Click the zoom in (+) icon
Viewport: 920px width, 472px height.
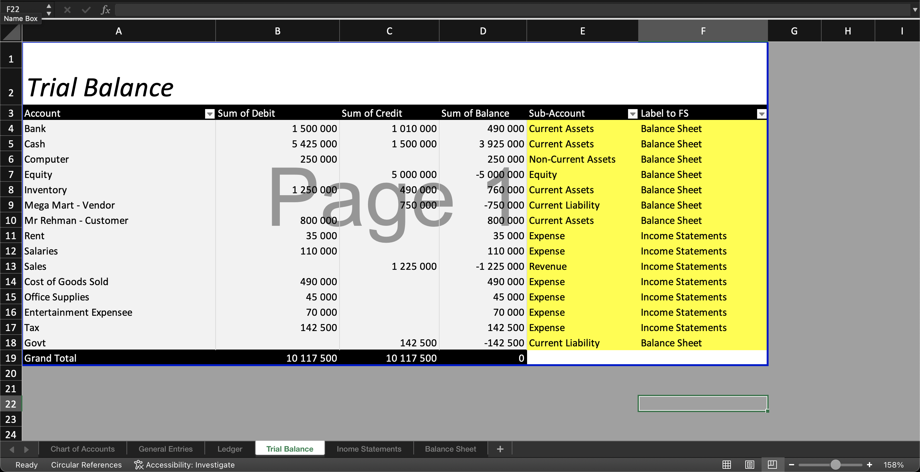870,465
